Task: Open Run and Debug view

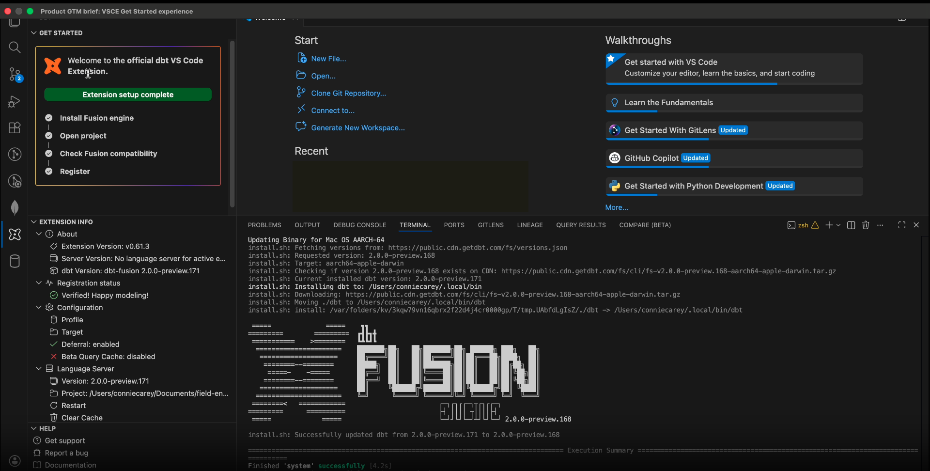Action: (x=15, y=102)
